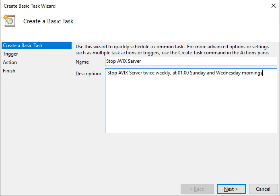Click the large 'Create a Basic Task' heading

coord(48,21)
